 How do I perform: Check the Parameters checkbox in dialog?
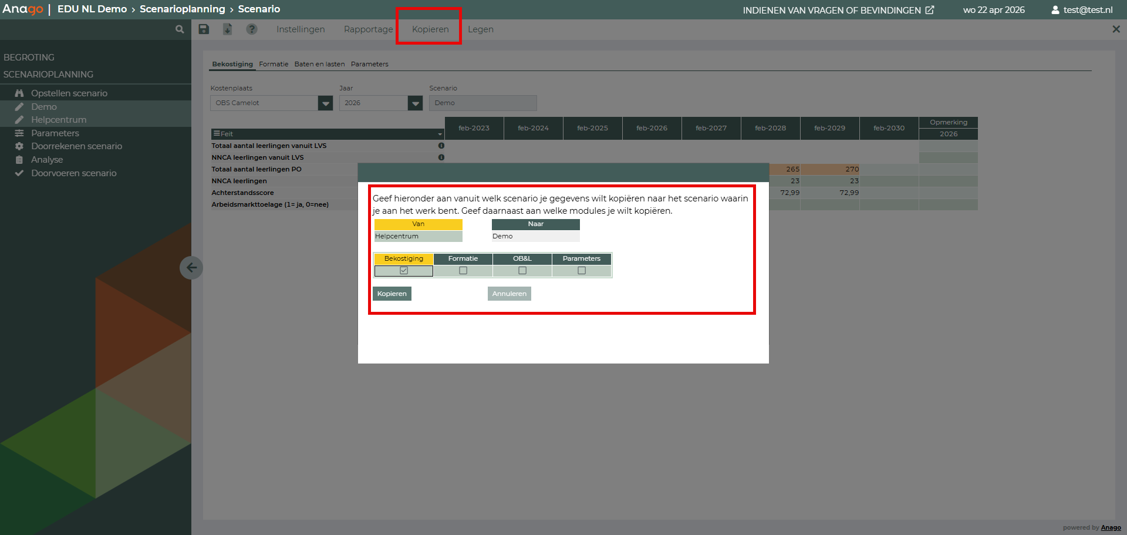[x=582, y=271]
